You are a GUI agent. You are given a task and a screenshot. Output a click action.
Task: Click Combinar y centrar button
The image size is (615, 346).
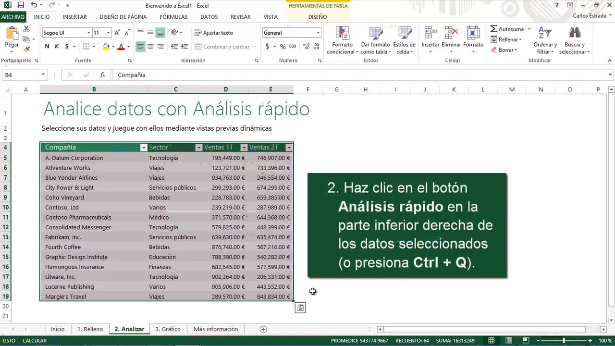coord(222,47)
